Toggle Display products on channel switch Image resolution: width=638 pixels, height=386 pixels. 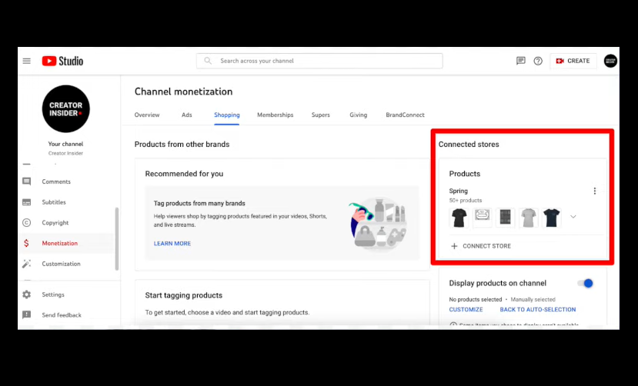(586, 283)
